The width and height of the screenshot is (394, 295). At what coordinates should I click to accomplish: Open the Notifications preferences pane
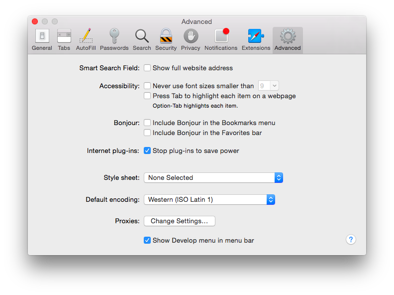click(221, 39)
